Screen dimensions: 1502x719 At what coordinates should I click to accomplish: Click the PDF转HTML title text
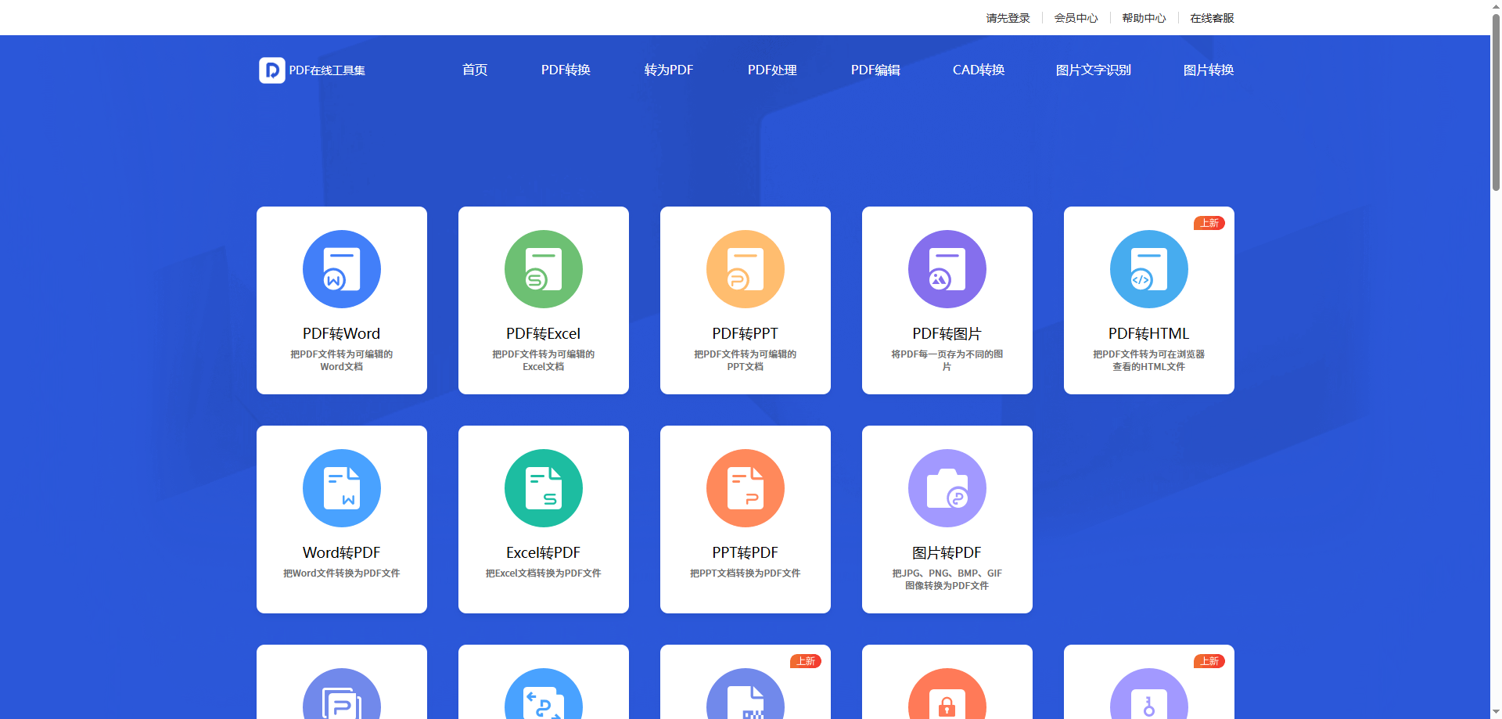[x=1149, y=333]
